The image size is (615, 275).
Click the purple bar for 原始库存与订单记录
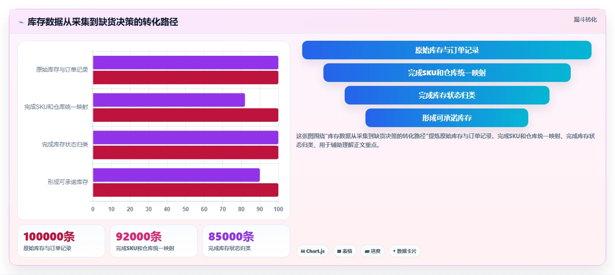coord(185,62)
